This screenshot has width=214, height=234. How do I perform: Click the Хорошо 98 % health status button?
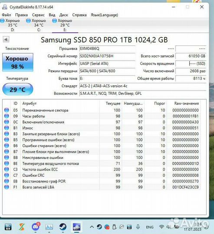[18, 62]
